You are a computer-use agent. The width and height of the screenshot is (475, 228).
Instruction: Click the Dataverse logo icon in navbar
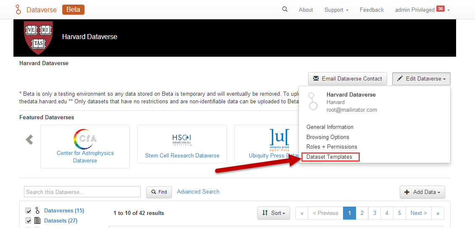pos(19,10)
